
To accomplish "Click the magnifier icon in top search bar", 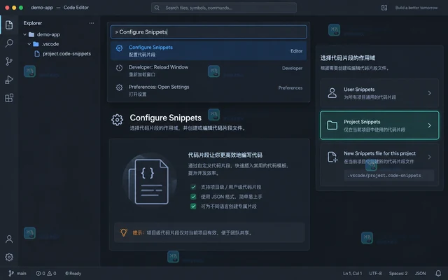I will [x=157, y=8].
